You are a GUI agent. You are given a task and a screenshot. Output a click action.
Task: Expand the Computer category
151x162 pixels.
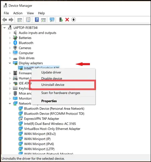(x=10, y=53)
